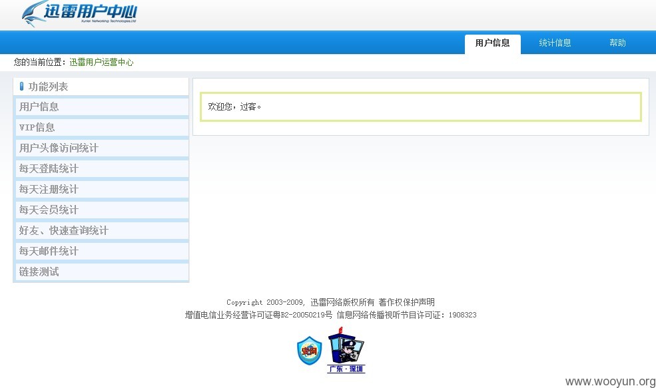Switch to the 统计信息 tab
The width and height of the screenshot is (656, 388).
555,43
